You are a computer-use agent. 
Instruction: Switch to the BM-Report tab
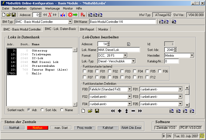(x=87, y=29)
